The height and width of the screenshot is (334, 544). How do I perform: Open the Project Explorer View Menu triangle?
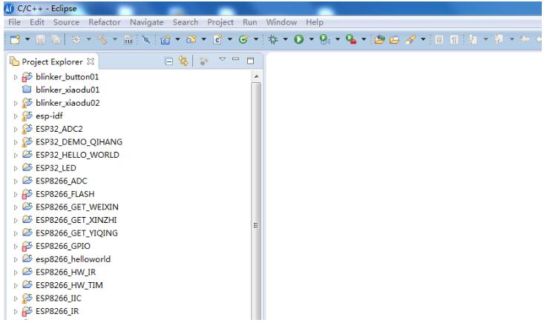pos(222,59)
